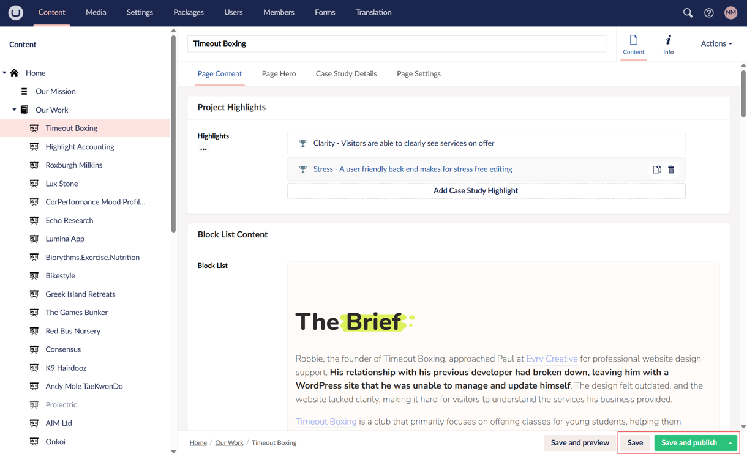Copy the Stress highlight entry
Viewport: 747px width, 454px height.
[656, 169]
